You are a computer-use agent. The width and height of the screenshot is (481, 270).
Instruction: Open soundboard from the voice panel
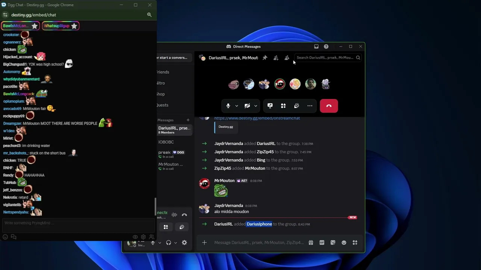pos(182,227)
